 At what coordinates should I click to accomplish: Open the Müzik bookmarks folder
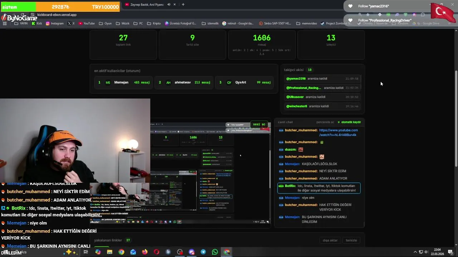(123, 24)
